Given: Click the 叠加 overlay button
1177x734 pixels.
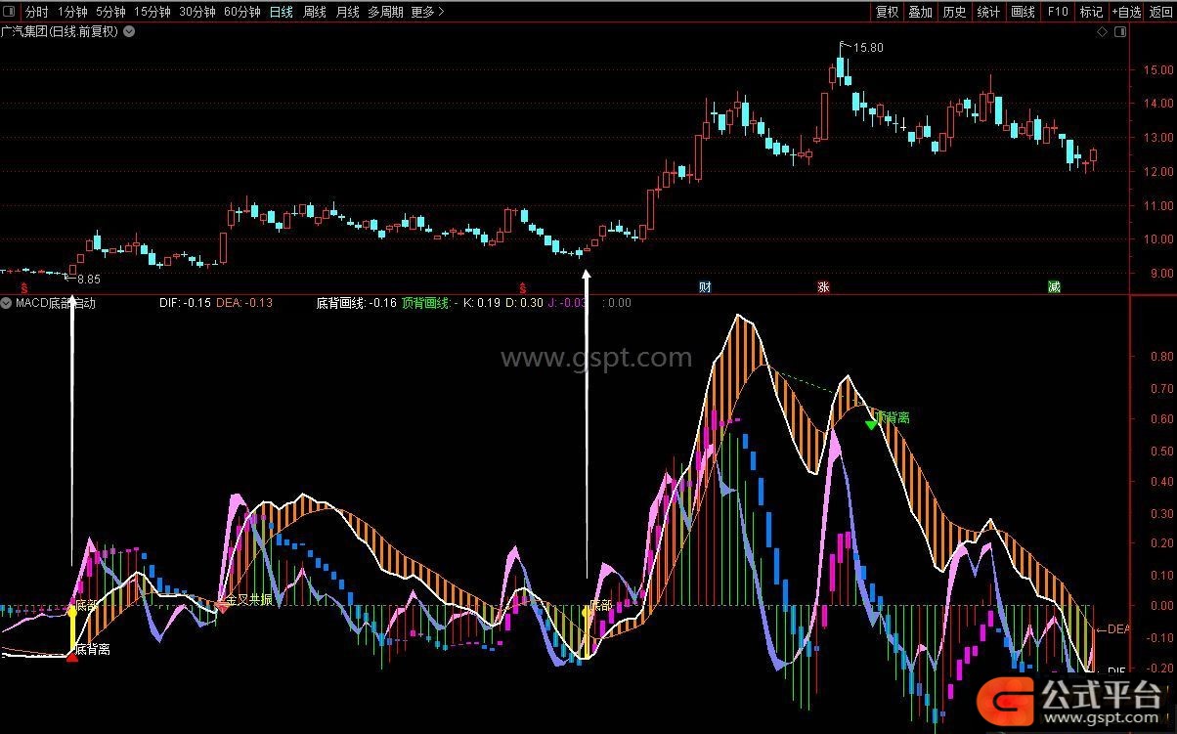Looking at the screenshot, I should (x=920, y=12).
